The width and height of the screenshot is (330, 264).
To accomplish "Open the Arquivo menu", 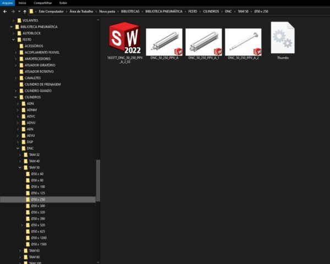I will [x=7, y=3].
